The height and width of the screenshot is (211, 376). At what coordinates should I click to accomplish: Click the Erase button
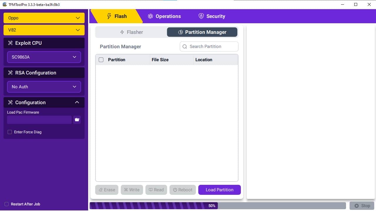coord(107,190)
